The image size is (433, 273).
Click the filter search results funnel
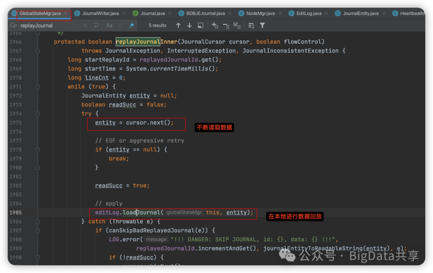tap(262, 25)
